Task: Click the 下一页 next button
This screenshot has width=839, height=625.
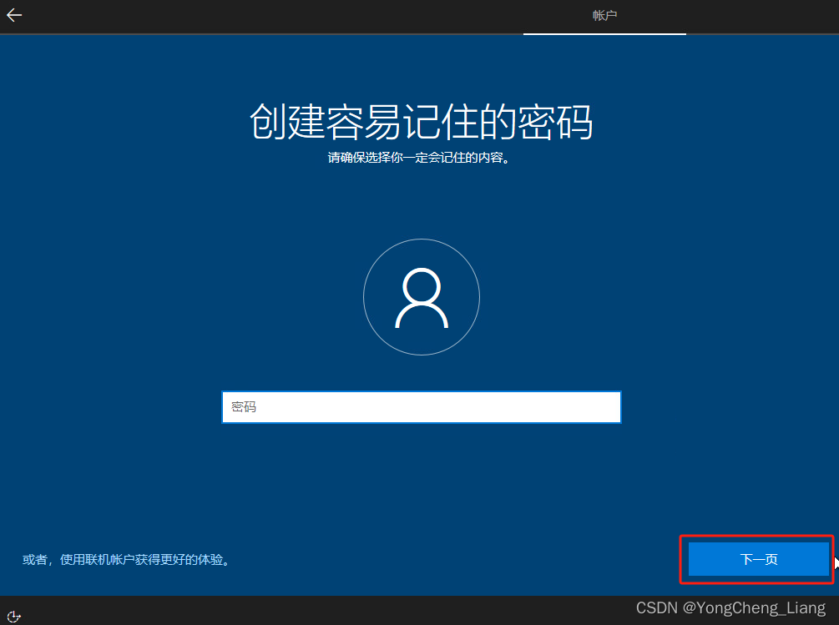Action: point(758,559)
